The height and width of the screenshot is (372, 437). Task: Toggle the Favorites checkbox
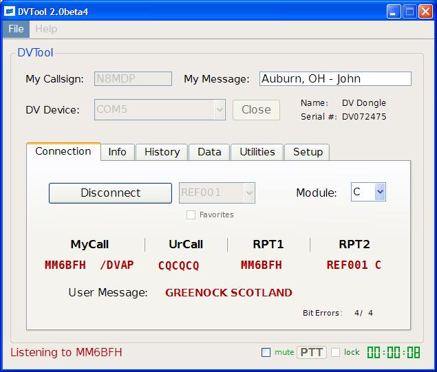click(x=191, y=215)
